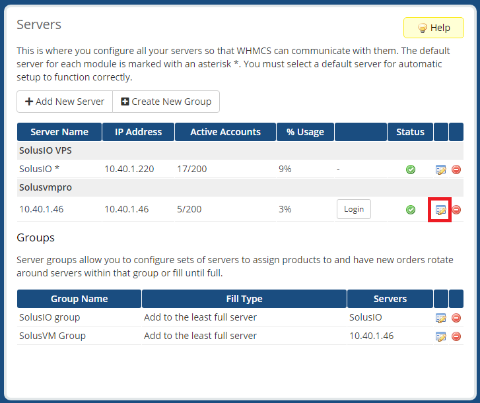Click the 'SolusVM Group' name cell
The width and height of the screenshot is (480, 403).
(x=52, y=336)
